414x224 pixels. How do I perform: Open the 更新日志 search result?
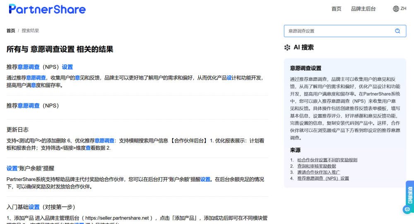[17, 130]
